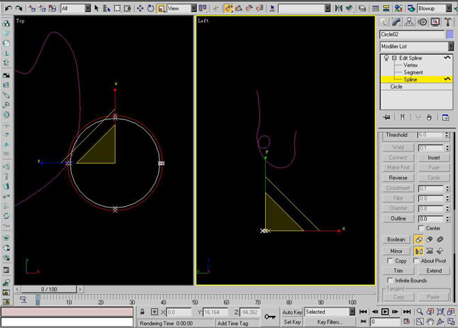This screenshot has height=328, width=458.
Task: Open the Create panel tab
Action: [x=384, y=22]
